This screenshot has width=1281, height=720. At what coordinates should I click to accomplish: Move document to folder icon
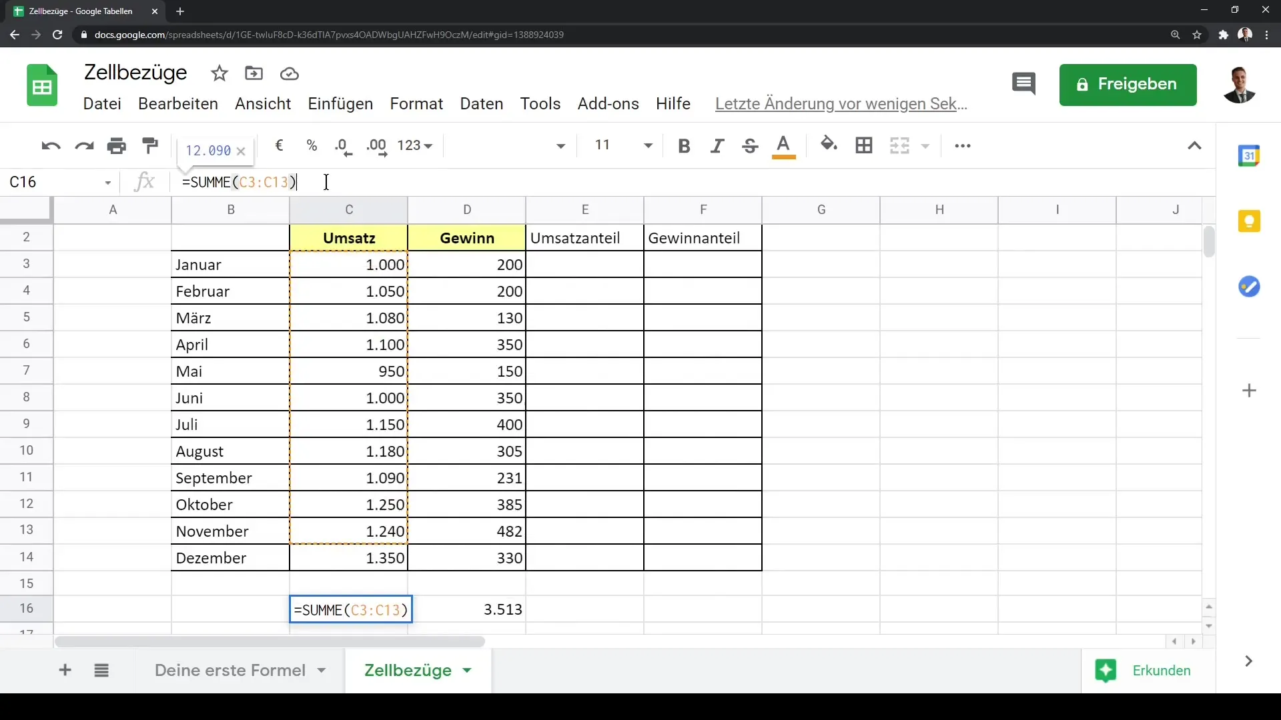(x=254, y=73)
